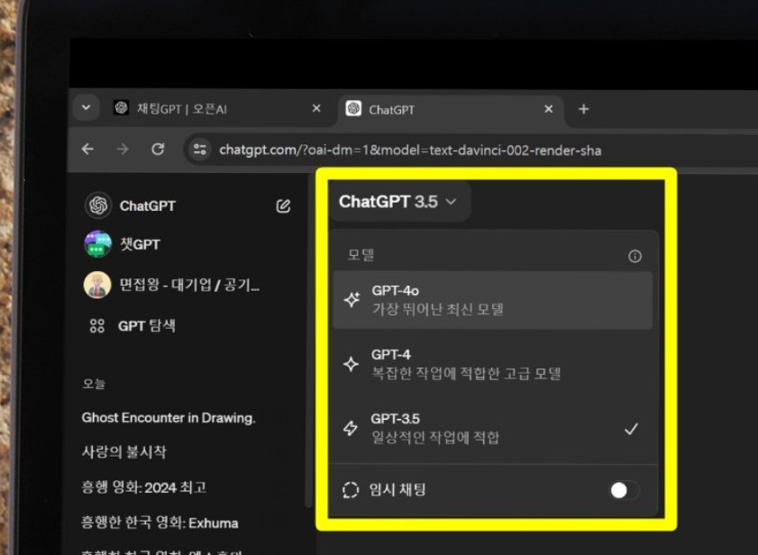Click the 챗GPT avatar icon

[97, 244]
